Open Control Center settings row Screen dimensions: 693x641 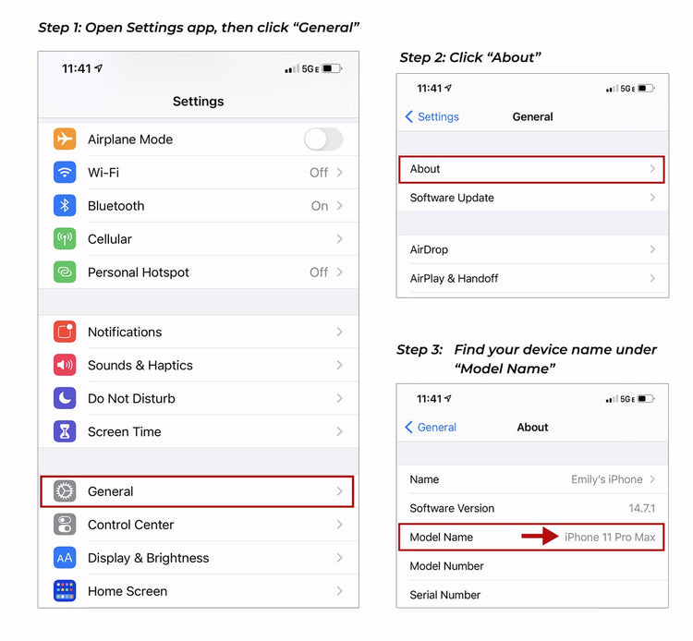(x=197, y=525)
